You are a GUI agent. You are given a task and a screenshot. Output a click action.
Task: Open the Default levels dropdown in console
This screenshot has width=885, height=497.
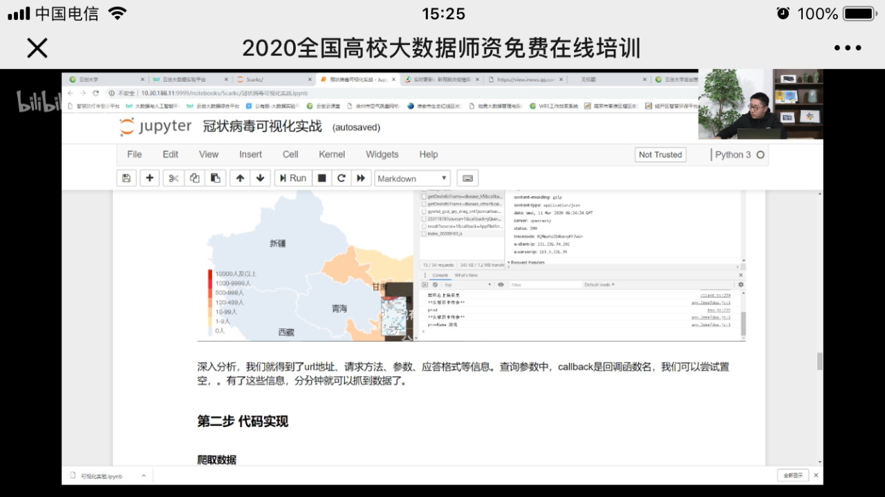[x=599, y=285]
